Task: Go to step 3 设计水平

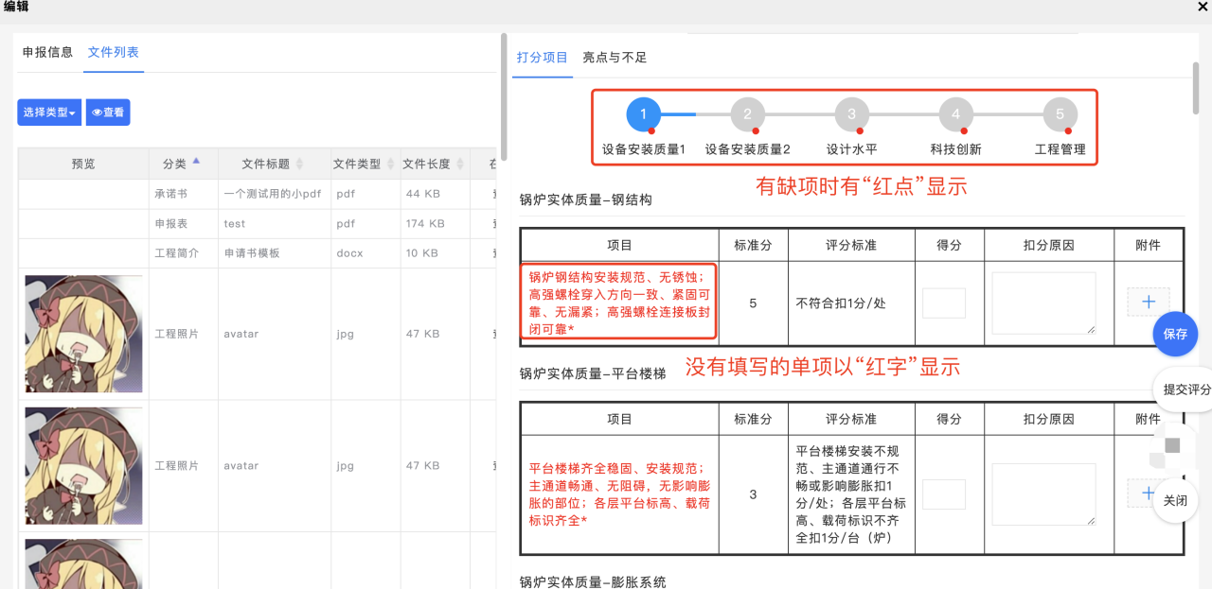Action: pos(851,114)
